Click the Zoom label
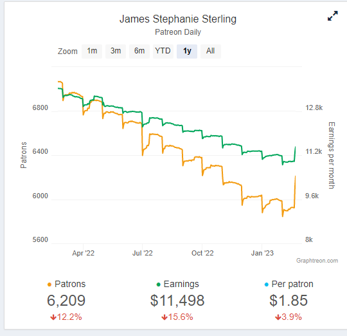The image size is (347, 336). pos(67,51)
